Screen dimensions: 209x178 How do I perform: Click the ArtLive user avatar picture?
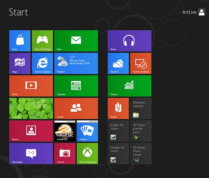coord(202,12)
